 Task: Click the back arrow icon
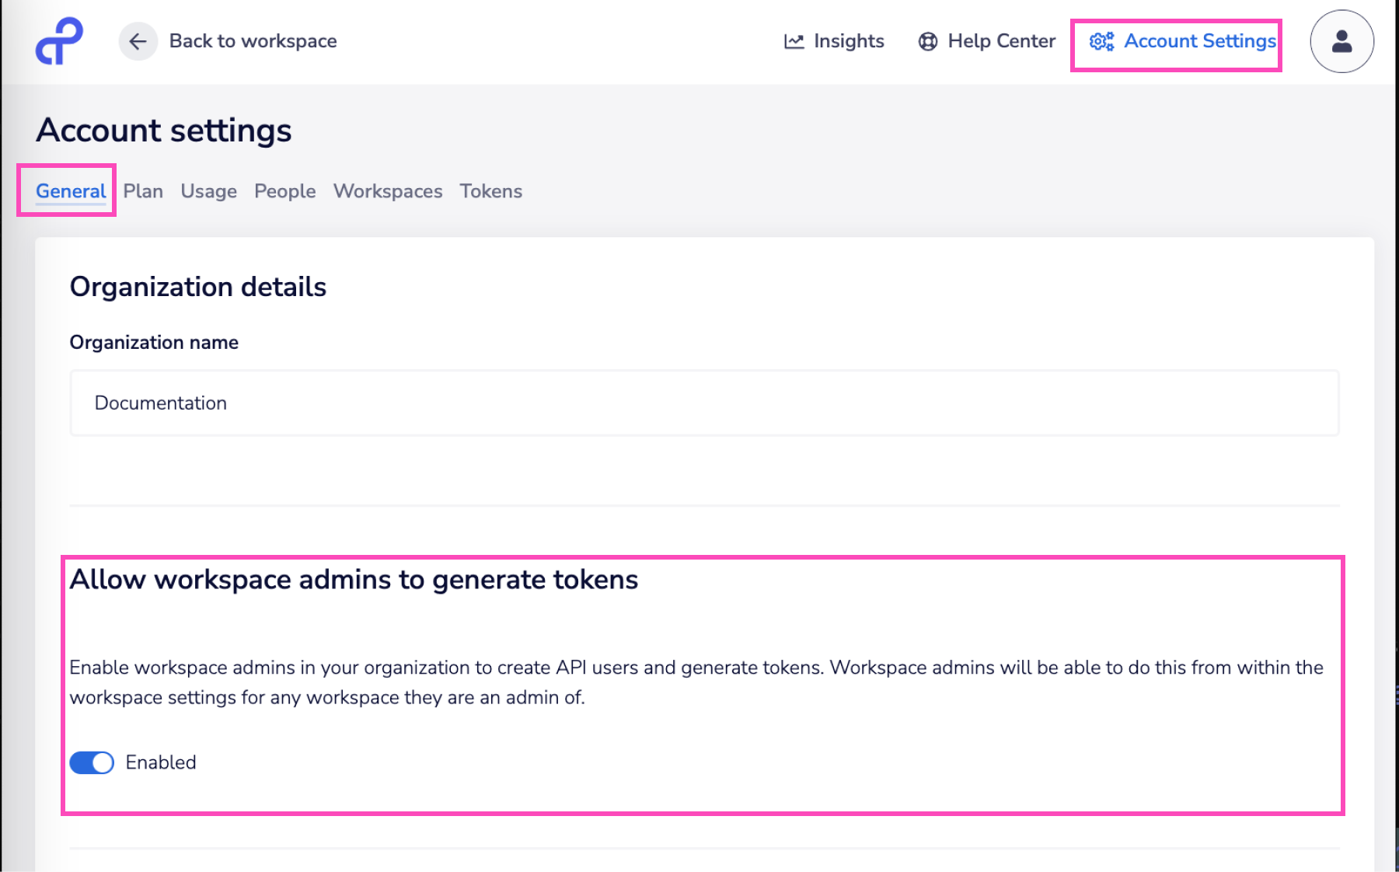(138, 41)
